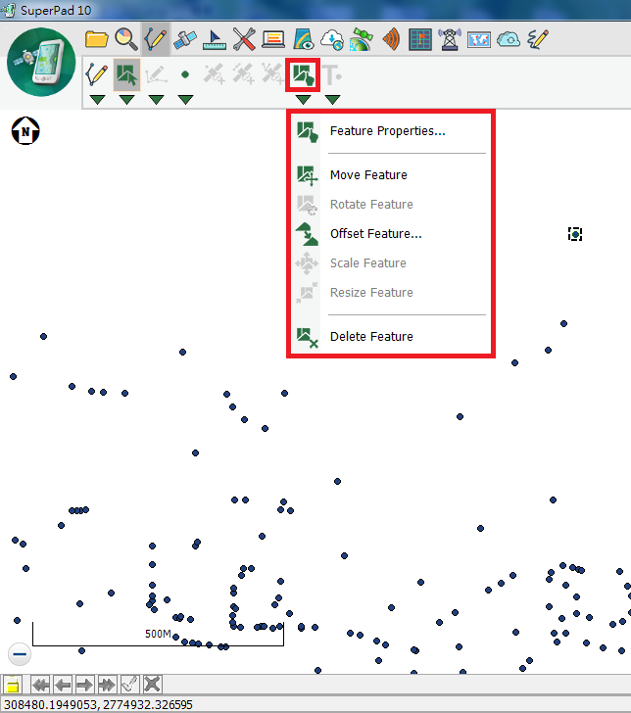Screen dimensions: 631x713
Task: Click the greyed line sketch tool
Action: pos(156,74)
